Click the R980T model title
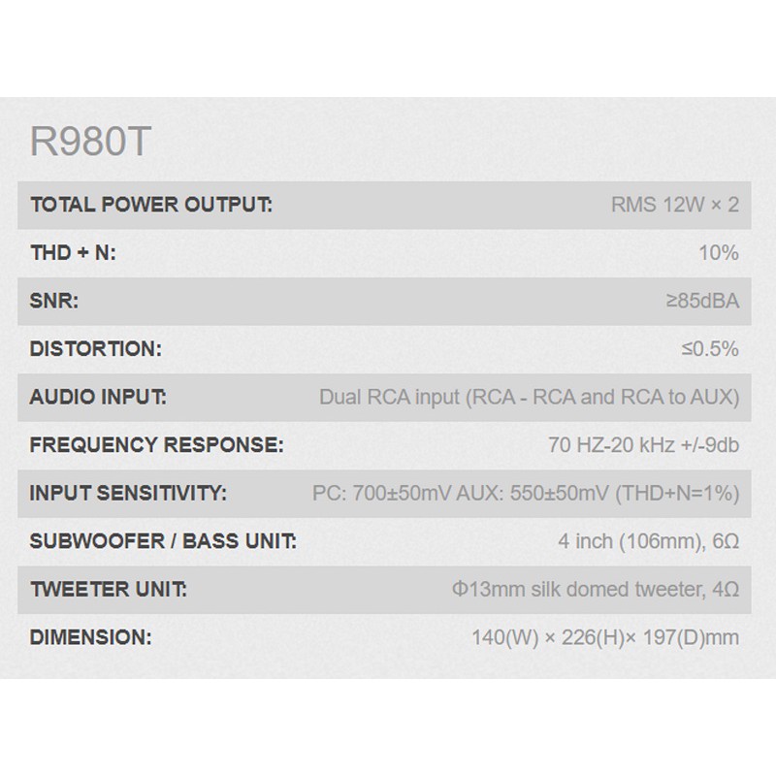776x776 pixels. [x=91, y=142]
